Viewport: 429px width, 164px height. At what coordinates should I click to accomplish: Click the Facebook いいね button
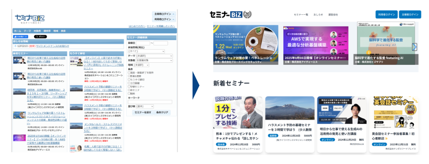(21, 37)
